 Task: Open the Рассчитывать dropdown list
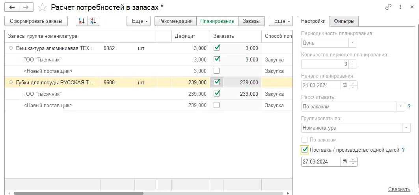[400, 107]
